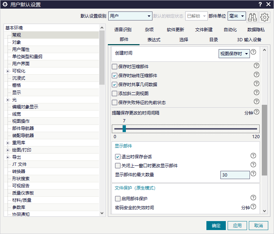Show help for 保存时始终压缩部件
The image size is (274, 234).
pyautogui.click(x=256, y=74)
